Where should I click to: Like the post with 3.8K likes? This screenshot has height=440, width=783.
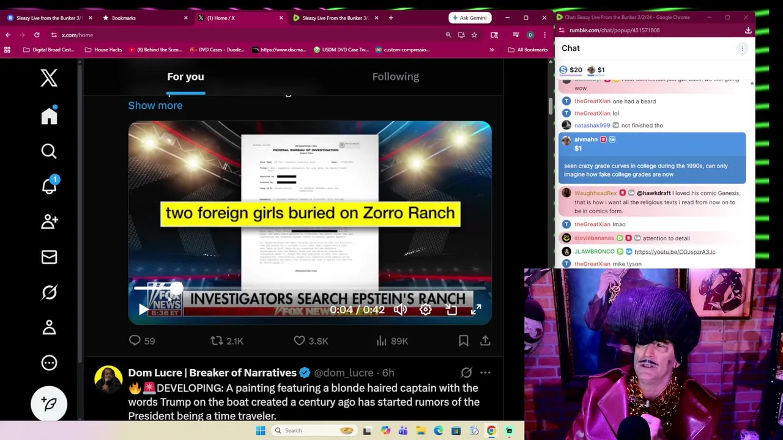point(311,340)
